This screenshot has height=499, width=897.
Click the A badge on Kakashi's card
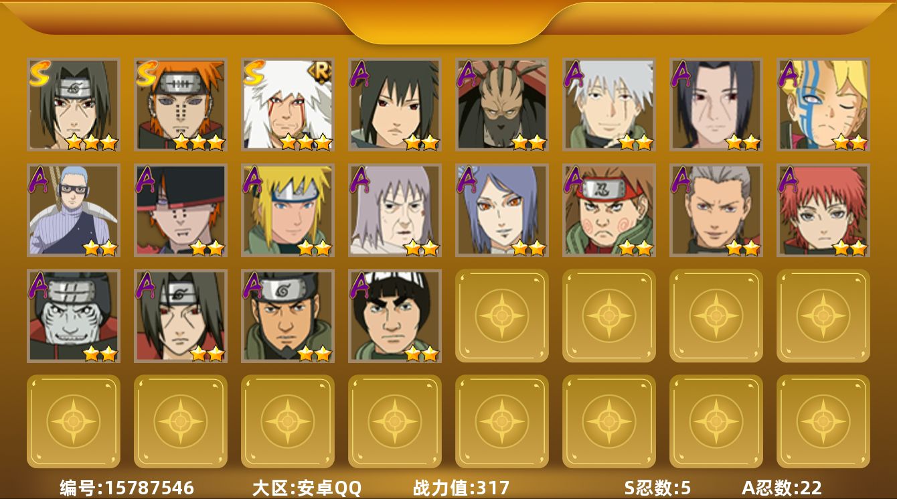pyautogui.click(x=575, y=74)
